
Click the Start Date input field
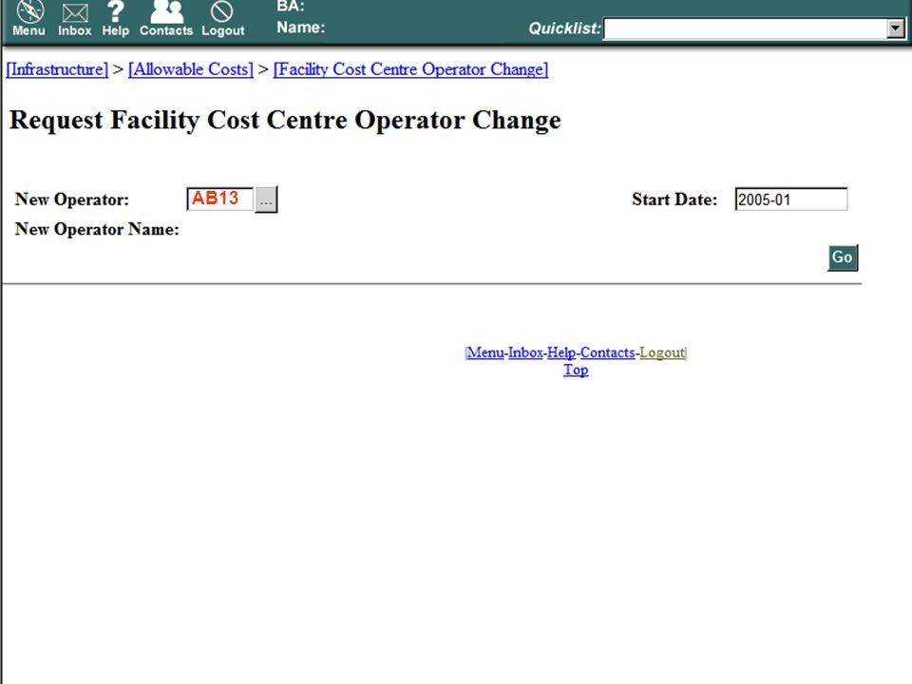(x=791, y=199)
